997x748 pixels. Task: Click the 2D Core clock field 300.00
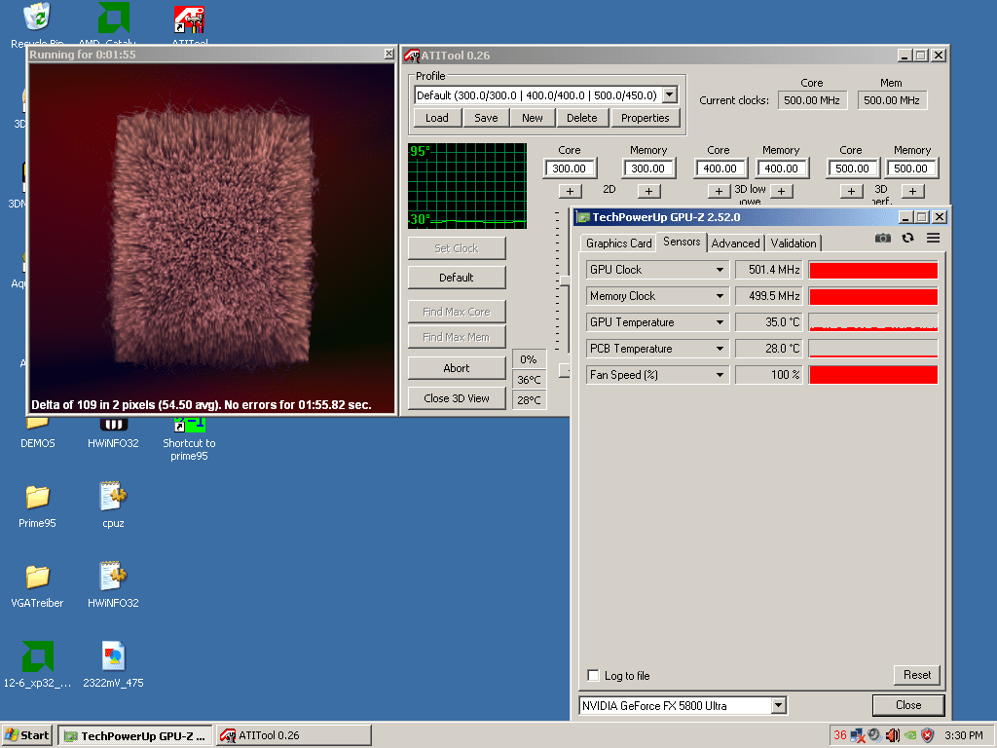(570, 168)
